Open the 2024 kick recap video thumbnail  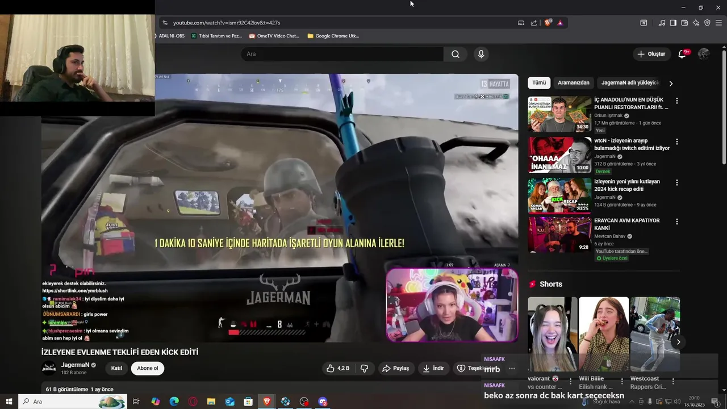point(559,196)
